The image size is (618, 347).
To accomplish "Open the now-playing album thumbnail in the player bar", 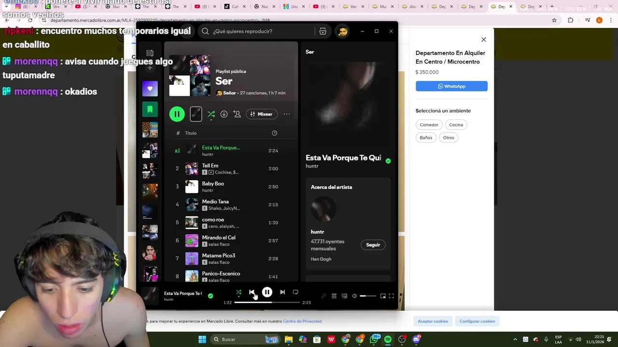I will click(x=151, y=295).
